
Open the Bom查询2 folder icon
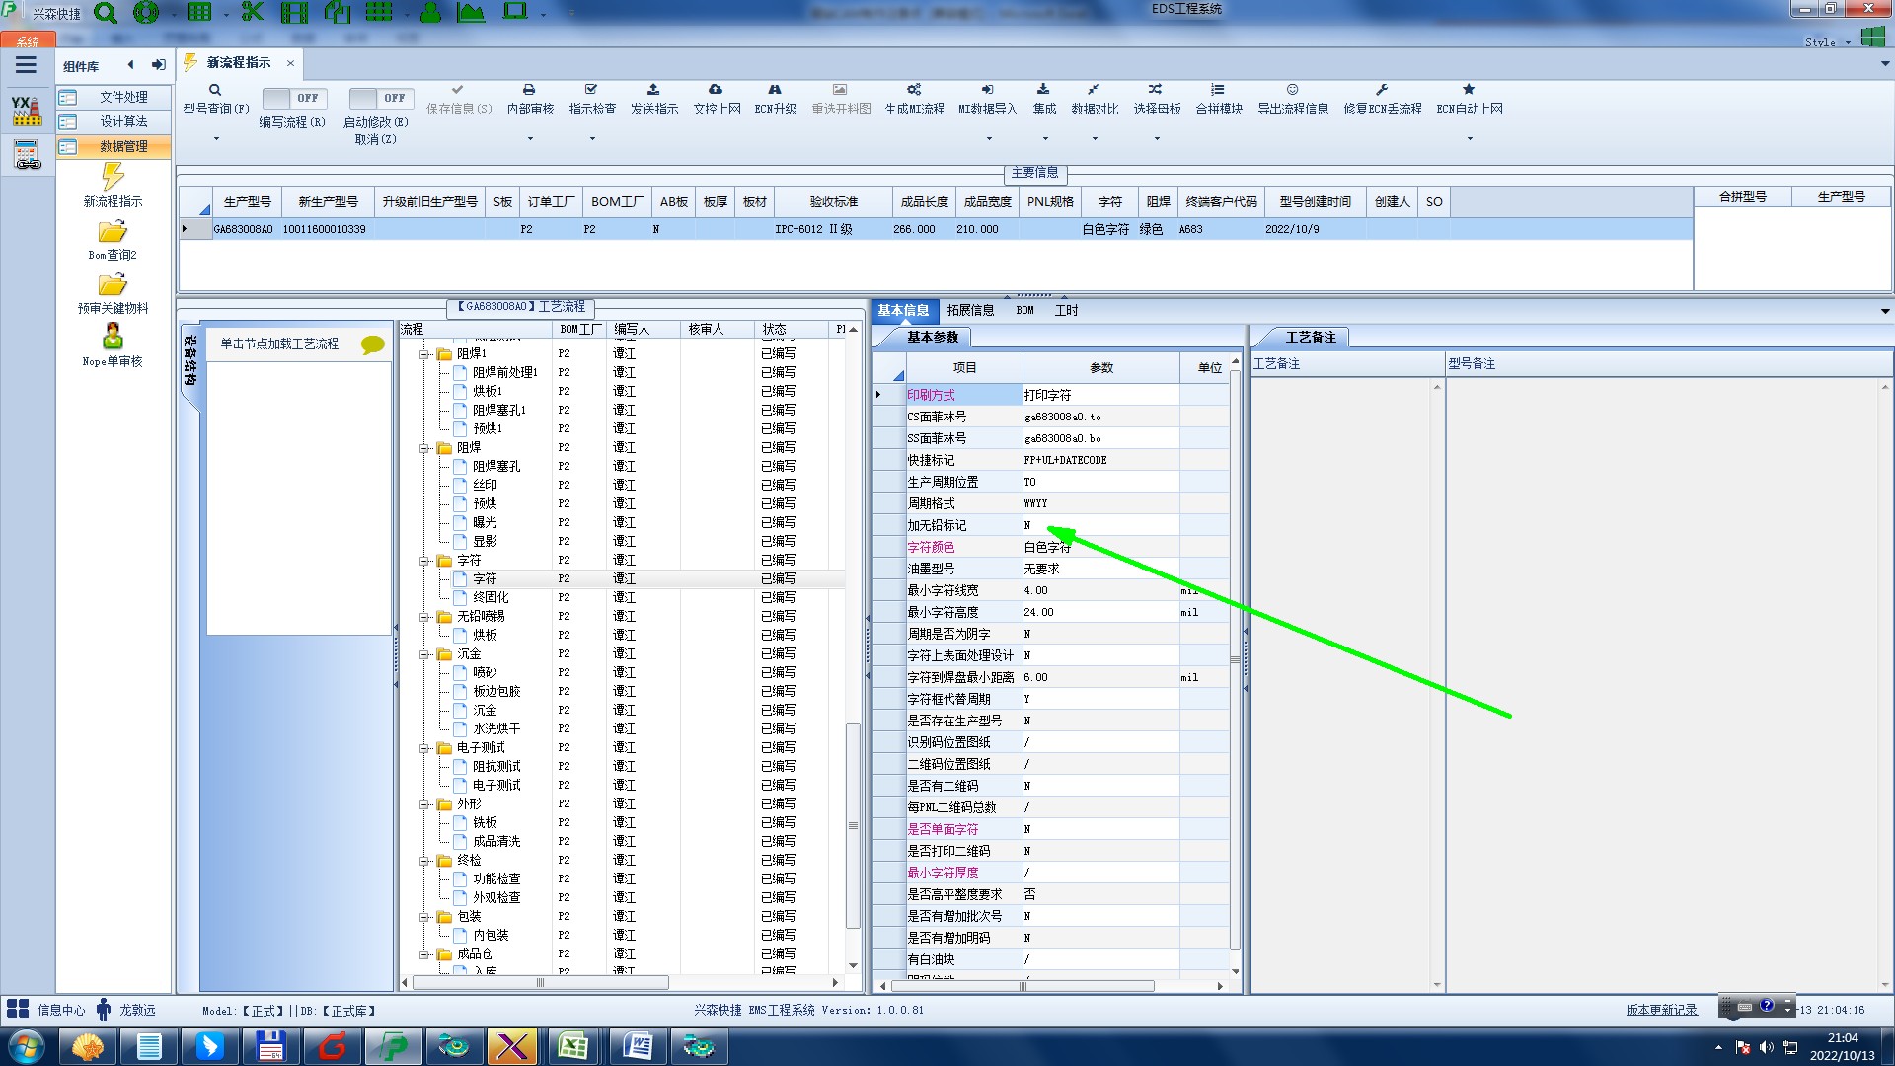tap(113, 232)
